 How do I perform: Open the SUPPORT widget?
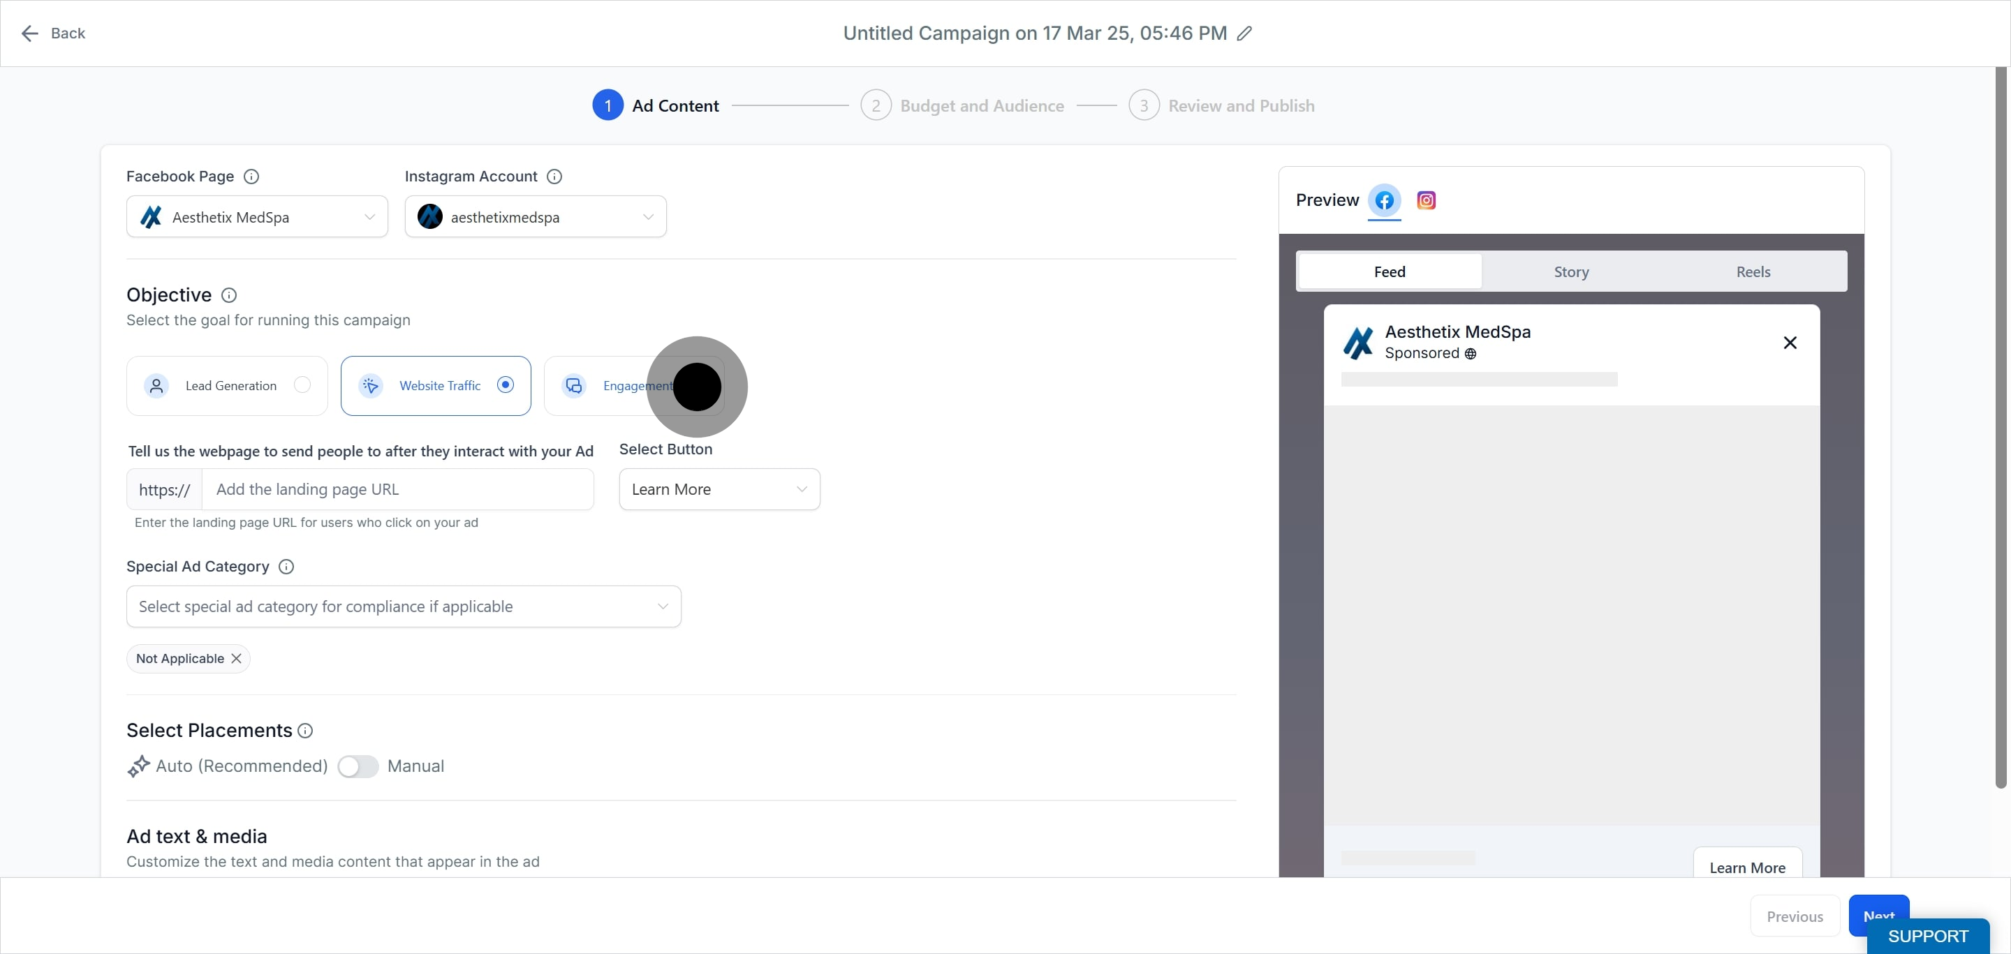coord(1927,936)
